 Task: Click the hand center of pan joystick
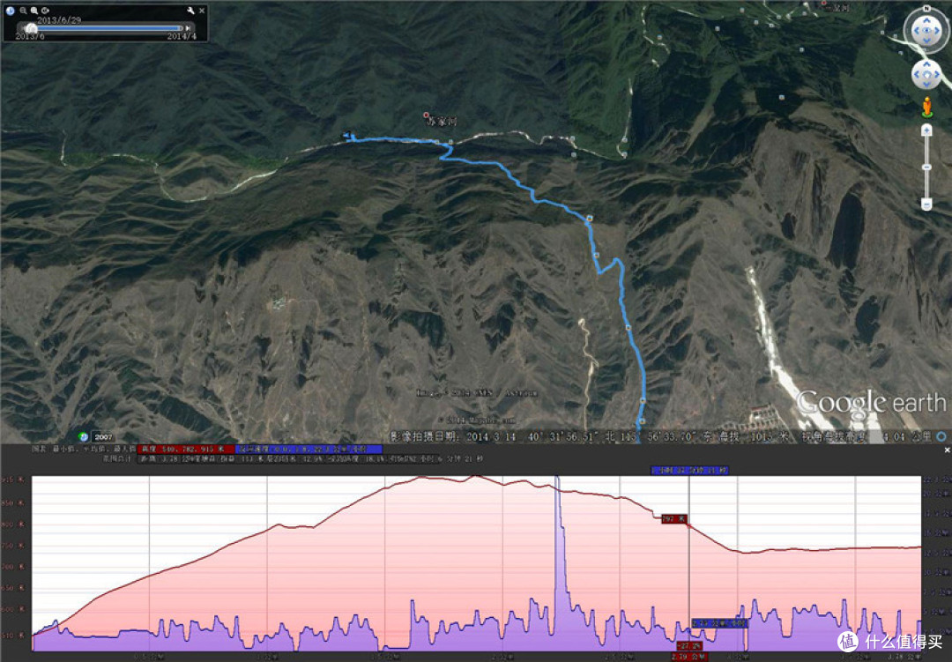pos(926,75)
